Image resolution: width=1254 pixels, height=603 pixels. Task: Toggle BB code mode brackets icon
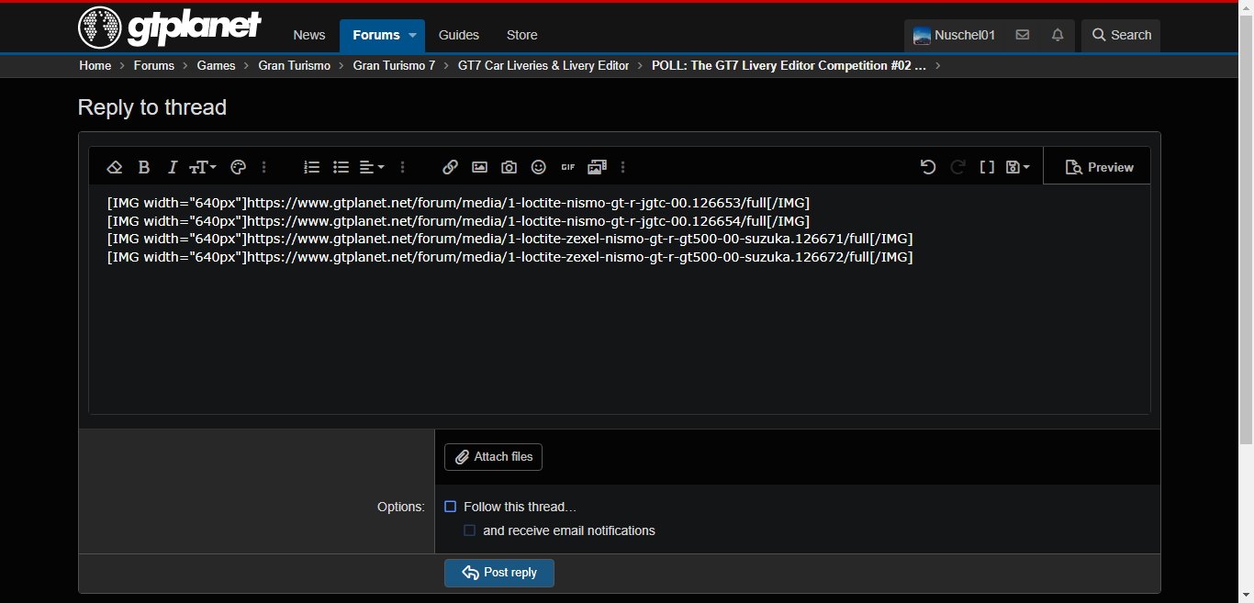tap(987, 167)
